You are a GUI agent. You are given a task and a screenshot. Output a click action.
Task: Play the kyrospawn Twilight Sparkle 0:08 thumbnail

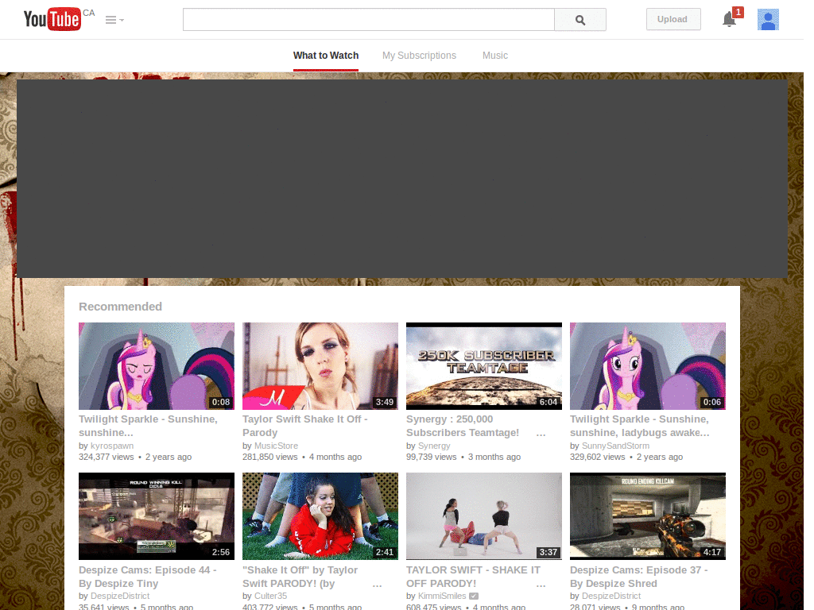[157, 366]
